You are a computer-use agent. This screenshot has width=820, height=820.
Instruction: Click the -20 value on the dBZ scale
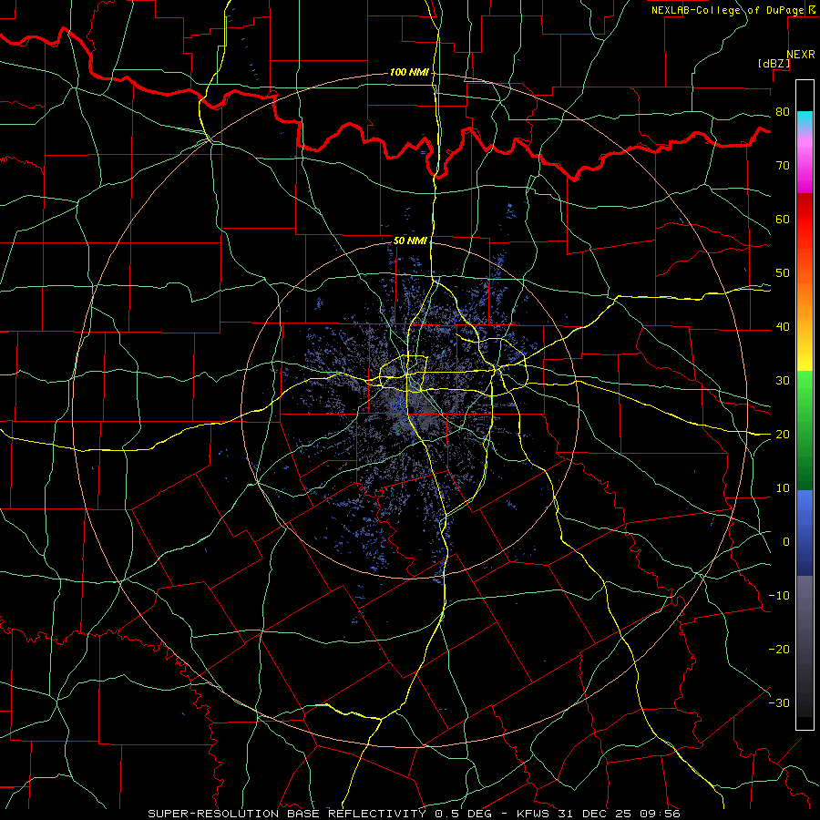779,650
